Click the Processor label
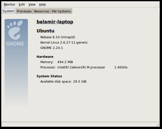Viewport: 162px width, 129px height. (x=48, y=67)
